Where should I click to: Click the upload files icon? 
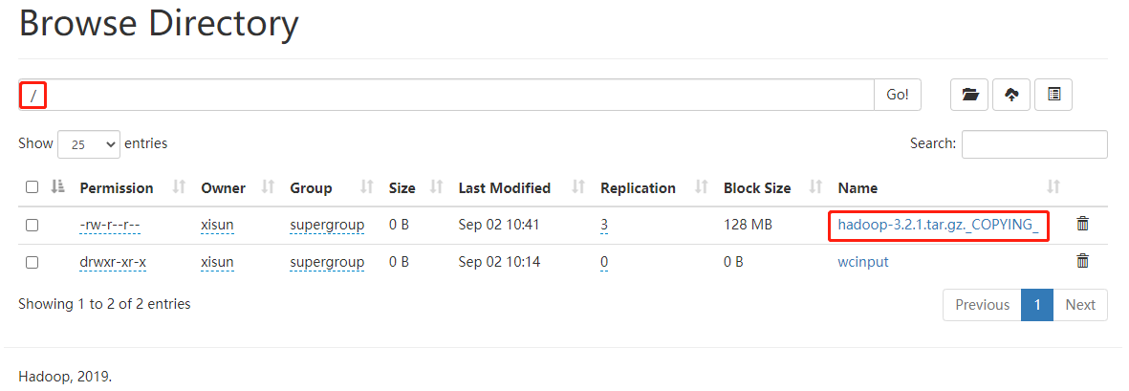1011,95
